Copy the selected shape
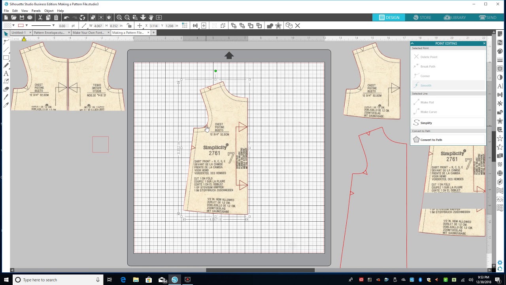 point(48,17)
